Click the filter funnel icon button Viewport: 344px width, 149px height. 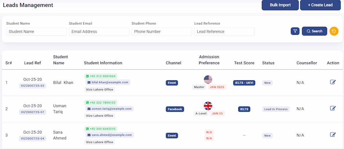tap(295, 31)
